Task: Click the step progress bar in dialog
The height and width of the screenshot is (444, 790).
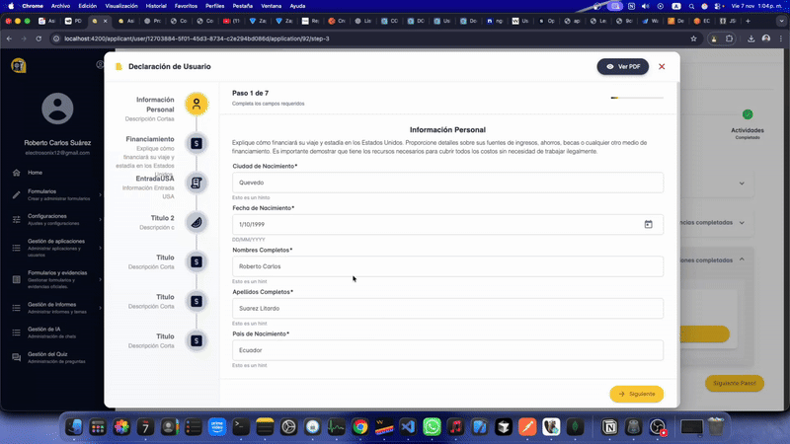Action: (x=637, y=98)
